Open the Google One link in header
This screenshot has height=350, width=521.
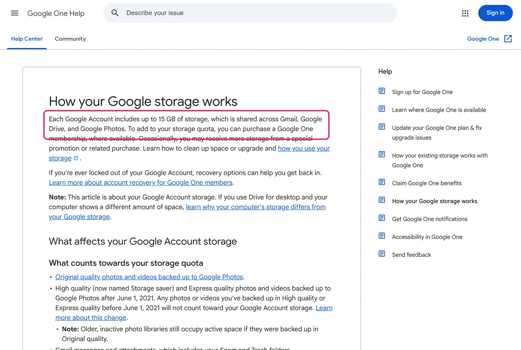(483, 39)
